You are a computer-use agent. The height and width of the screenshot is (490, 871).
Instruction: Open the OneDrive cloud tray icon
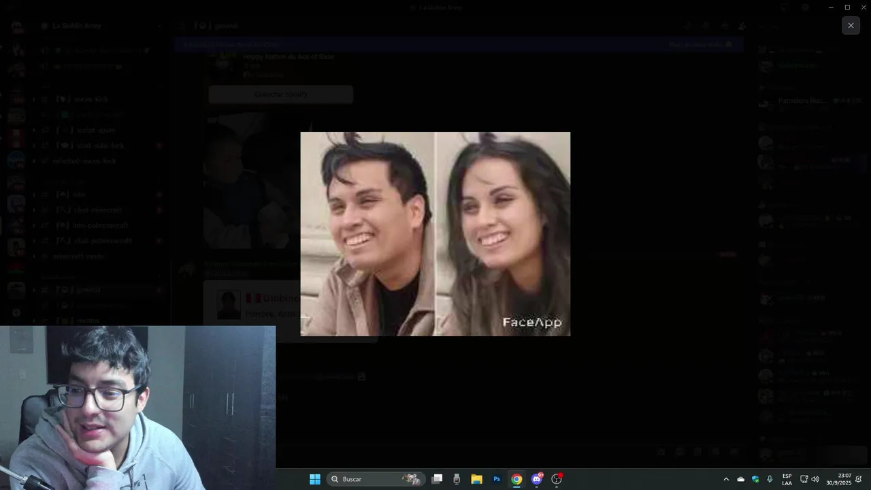click(x=741, y=479)
